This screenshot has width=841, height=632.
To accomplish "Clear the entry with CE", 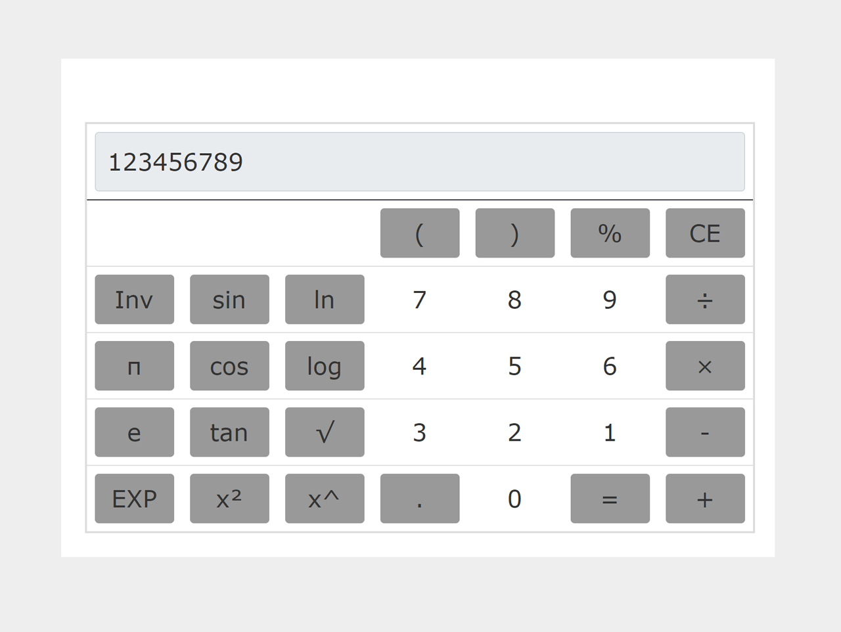I will [x=704, y=233].
